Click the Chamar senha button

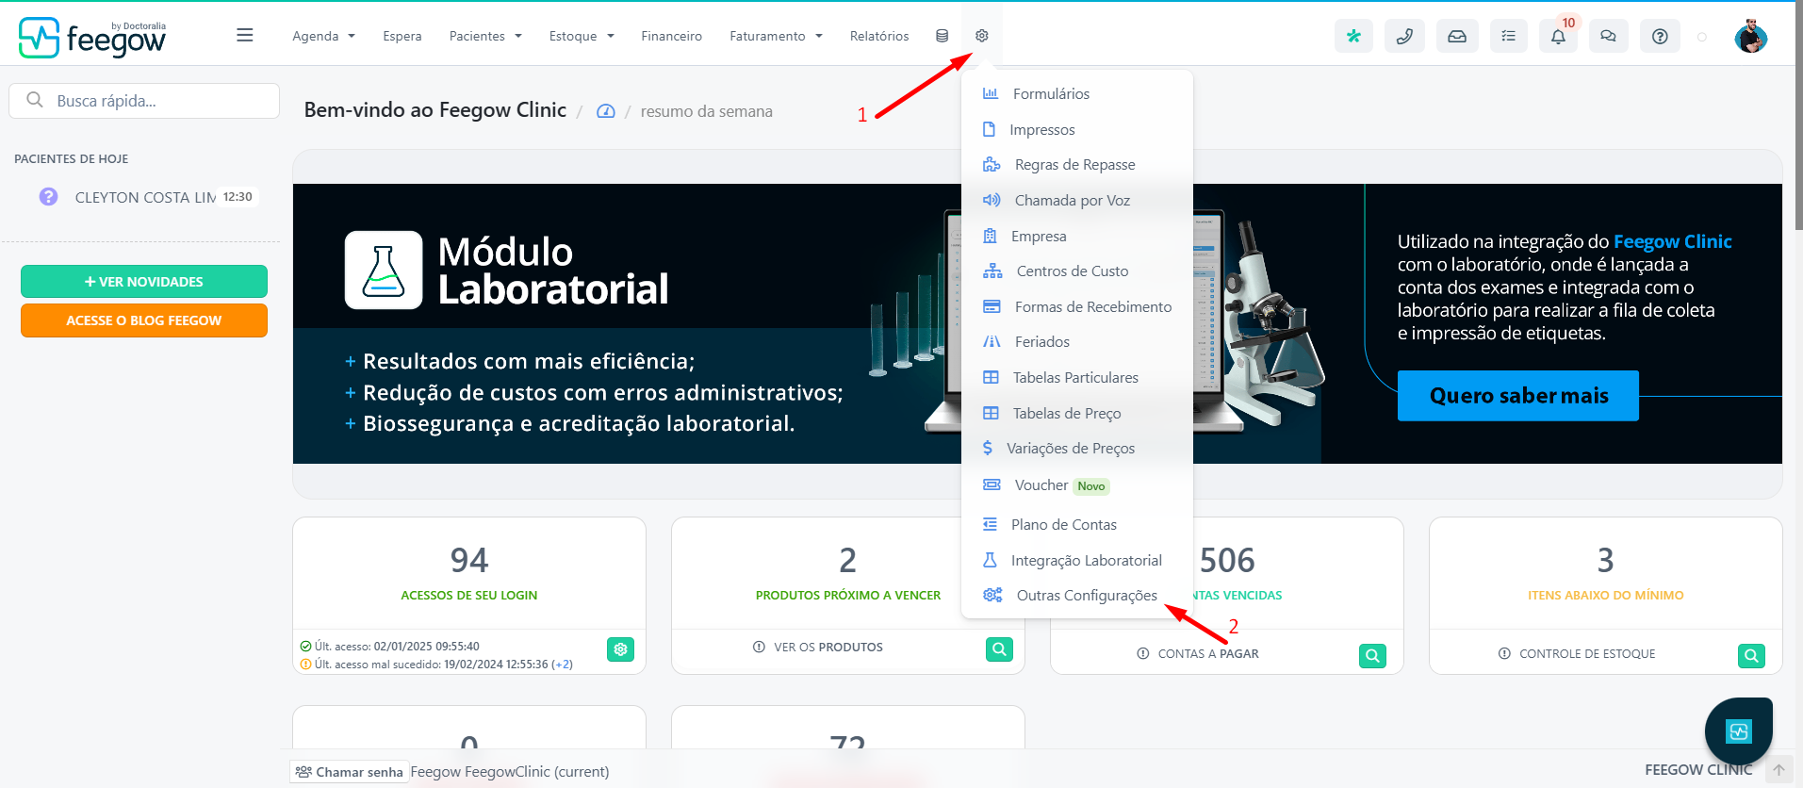350,772
